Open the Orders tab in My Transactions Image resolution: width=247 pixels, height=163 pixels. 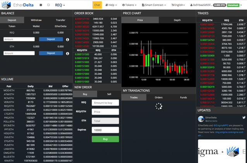coord(158,98)
